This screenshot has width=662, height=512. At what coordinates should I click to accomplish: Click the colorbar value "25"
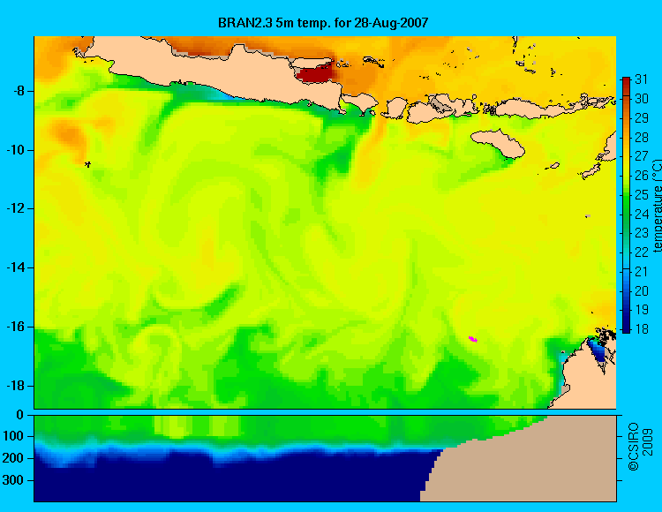point(642,195)
